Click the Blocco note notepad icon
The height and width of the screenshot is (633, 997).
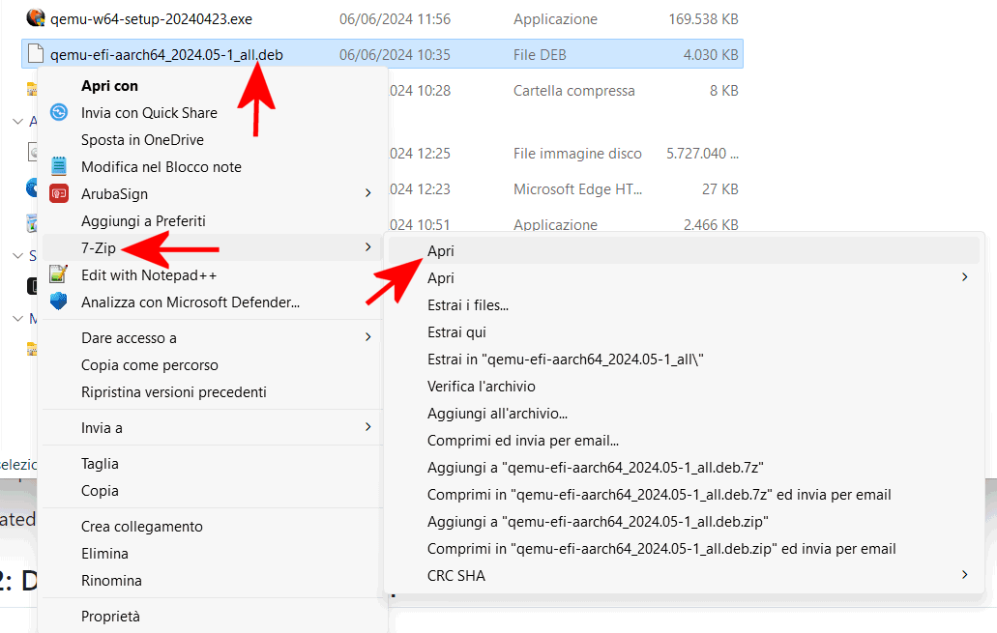(59, 166)
